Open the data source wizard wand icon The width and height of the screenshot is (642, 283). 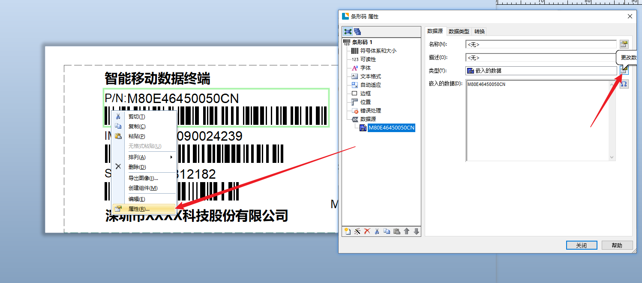pos(357,231)
